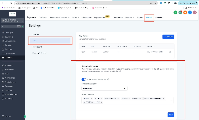Remove the Armed Forces Americas chip
Screen dimensions: 199x120
164,99
